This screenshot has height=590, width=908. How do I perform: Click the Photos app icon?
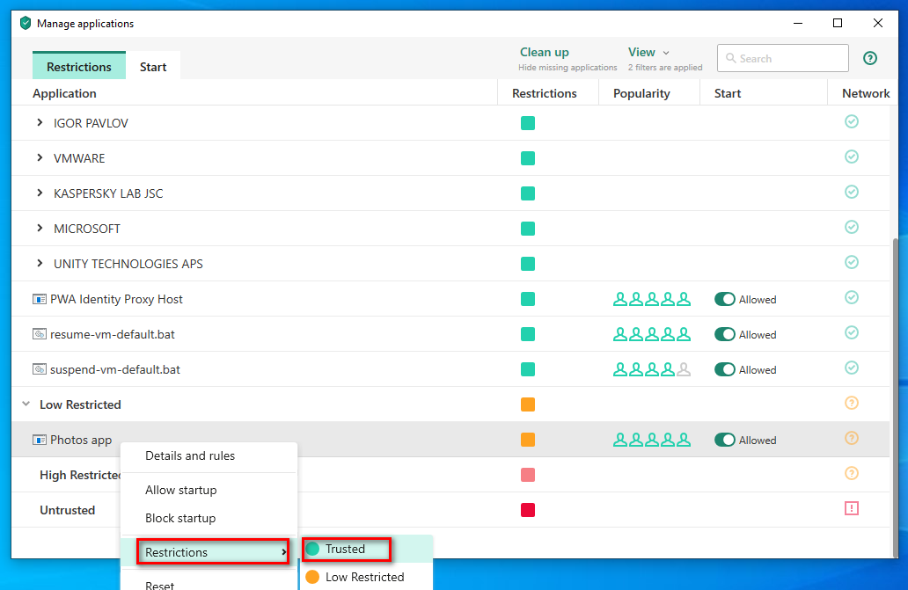(x=40, y=441)
